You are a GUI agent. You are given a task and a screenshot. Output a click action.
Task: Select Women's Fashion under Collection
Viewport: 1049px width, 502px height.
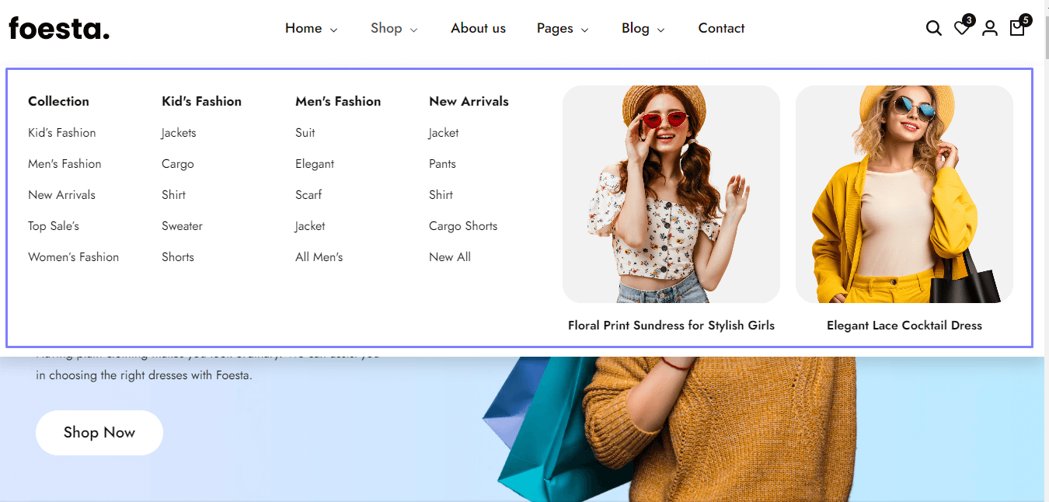[x=73, y=257]
